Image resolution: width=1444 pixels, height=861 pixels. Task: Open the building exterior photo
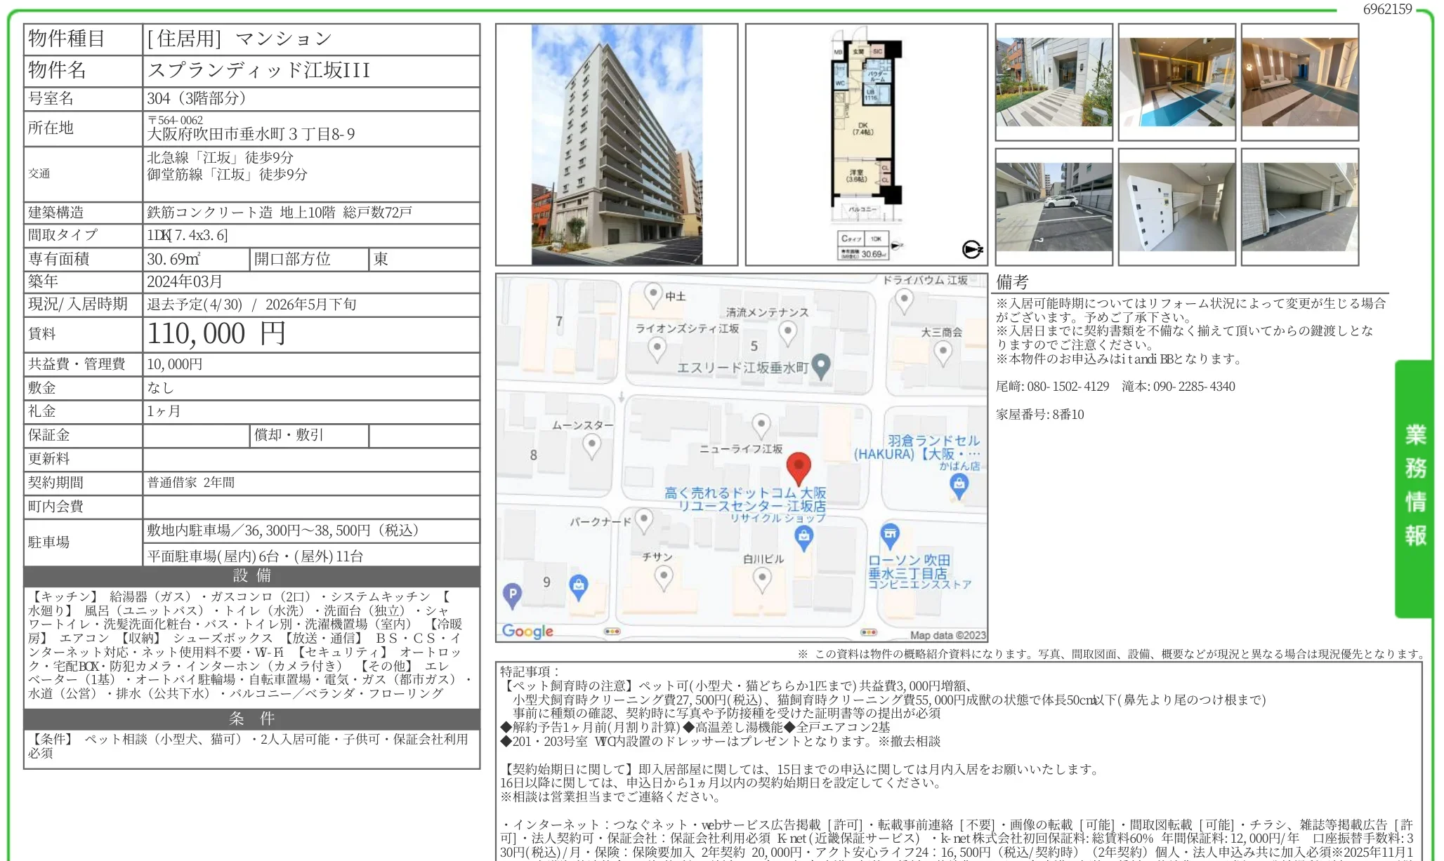click(x=617, y=145)
